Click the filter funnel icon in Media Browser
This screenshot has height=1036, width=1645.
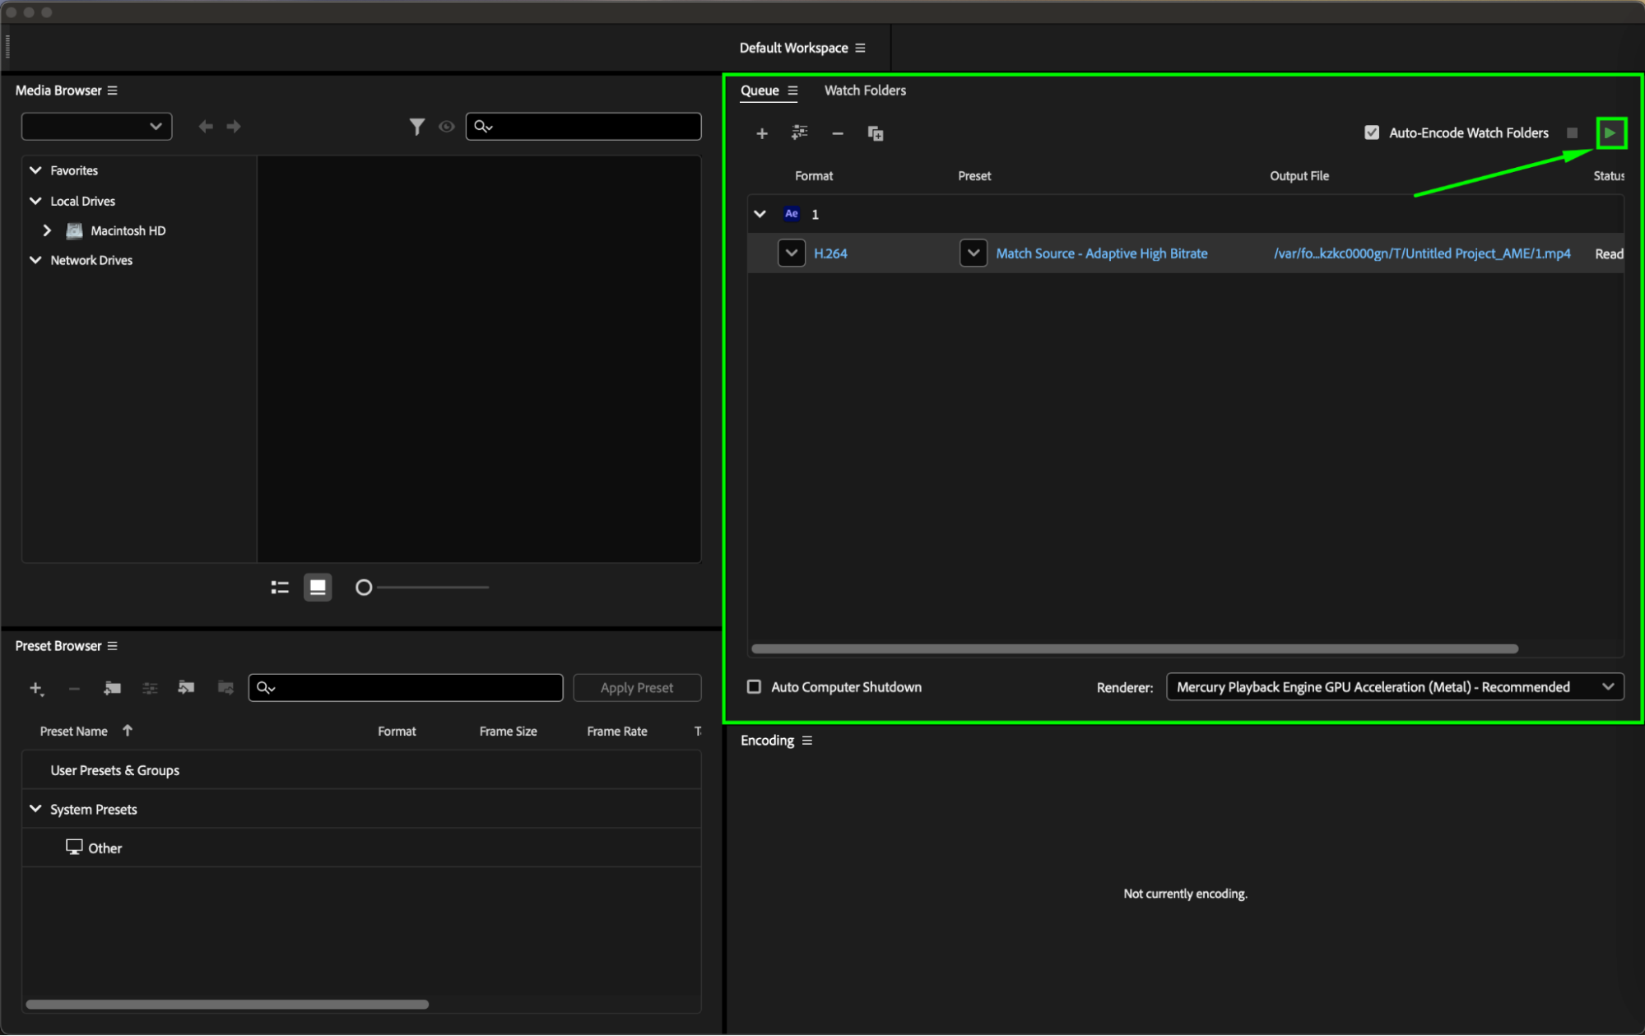[416, 126]
